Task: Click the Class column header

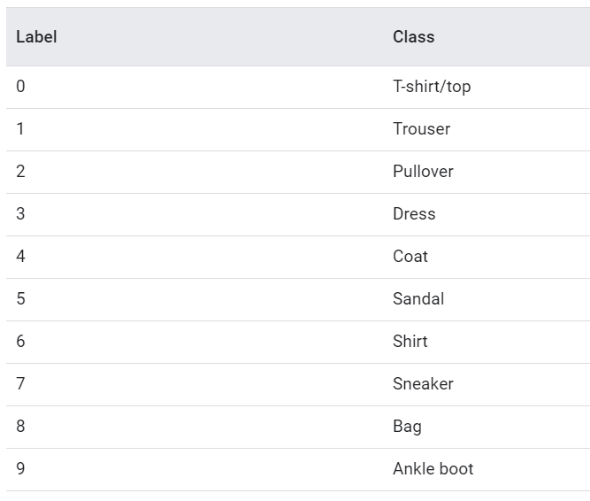Action: click(413, 37)
